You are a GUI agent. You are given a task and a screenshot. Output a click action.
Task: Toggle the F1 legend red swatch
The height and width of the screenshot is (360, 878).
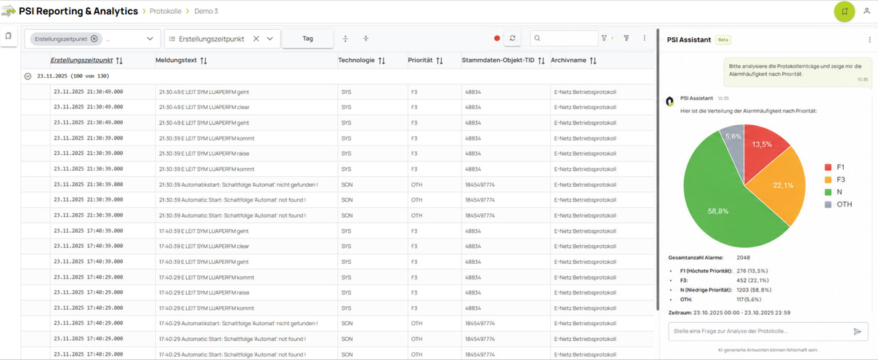[x=827, y=167]
